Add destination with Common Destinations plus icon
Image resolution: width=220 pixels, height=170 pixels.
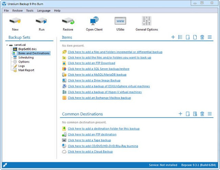180,114
